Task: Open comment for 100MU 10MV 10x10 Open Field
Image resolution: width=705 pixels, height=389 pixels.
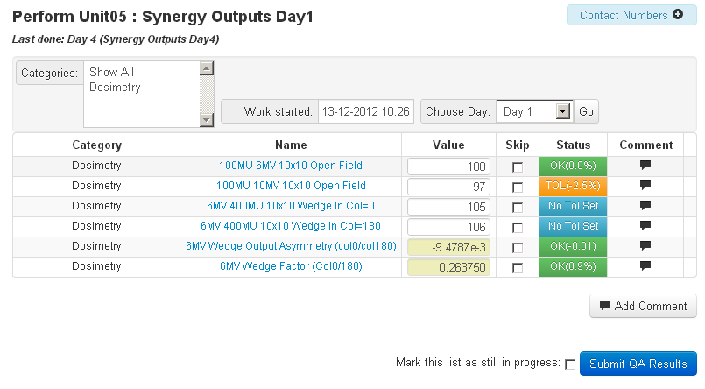Action: pyautogui.click(x=645, y=186)
